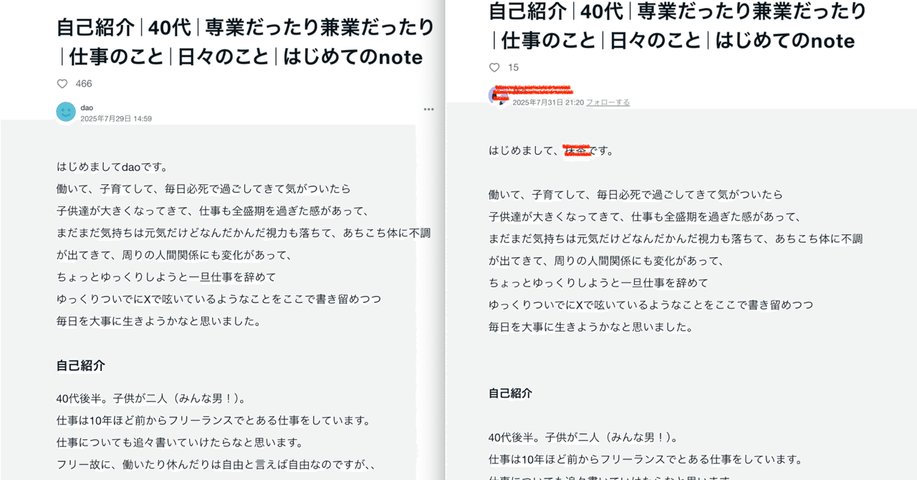Click the date 2025年7月29日 14:59
The width and height of the screenshot is (917, 480).
(x=117, y=117)
